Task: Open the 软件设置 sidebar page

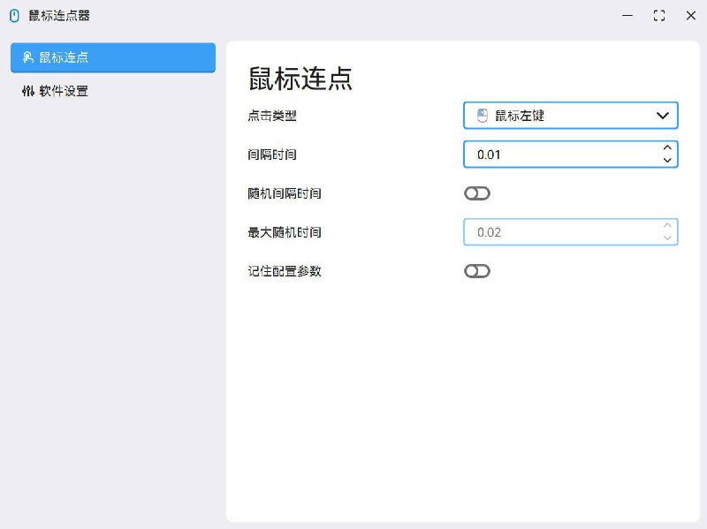Action: pos(113,91)
